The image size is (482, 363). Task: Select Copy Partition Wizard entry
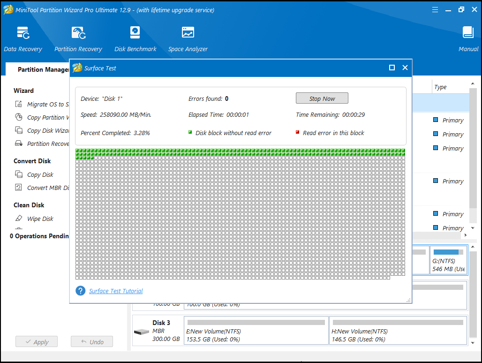click(x=48, y=117)
